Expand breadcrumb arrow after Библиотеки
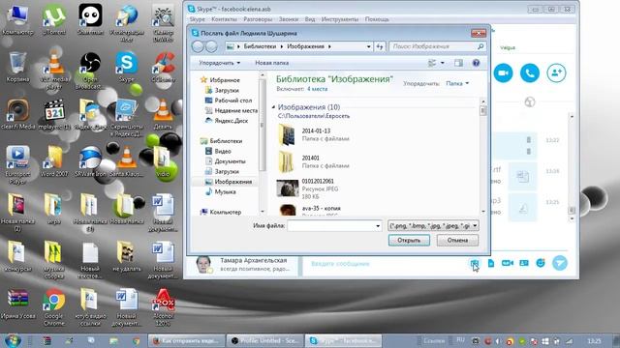The width and height of the screenshot is (620, 348). point(282,46)
